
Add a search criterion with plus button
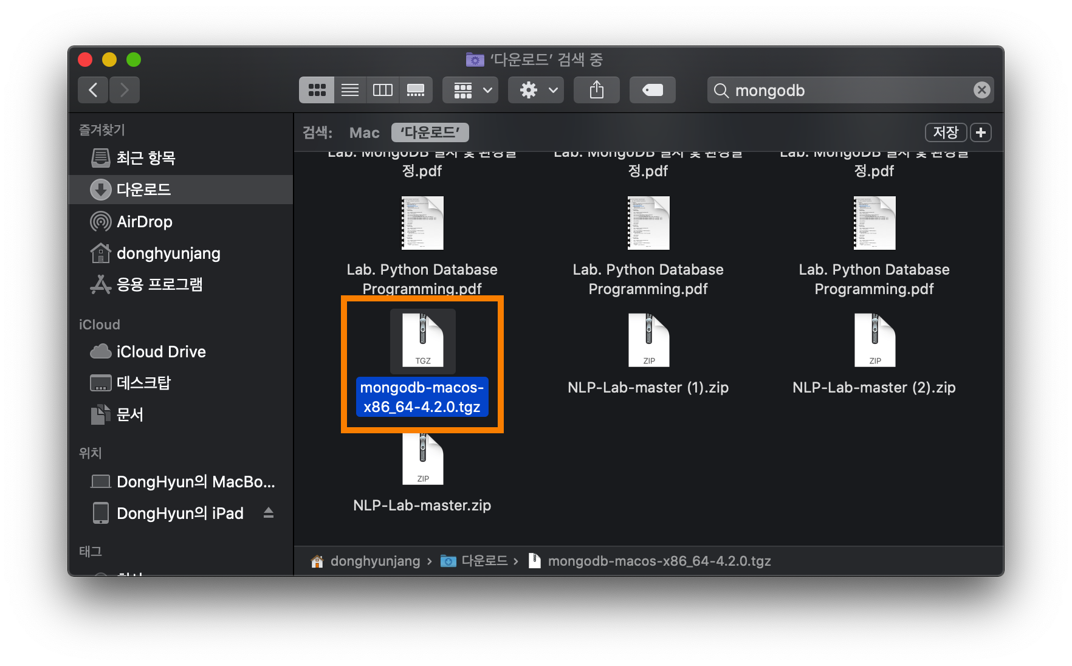tap(981, 132)
